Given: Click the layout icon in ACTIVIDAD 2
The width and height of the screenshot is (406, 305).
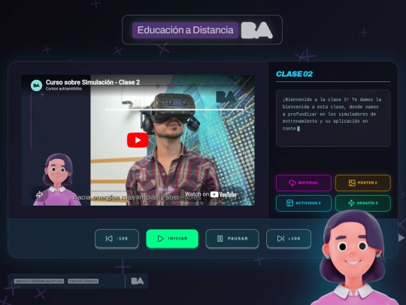Looking at the screenshot, I should pyautogui.click(x=289, y=203).
